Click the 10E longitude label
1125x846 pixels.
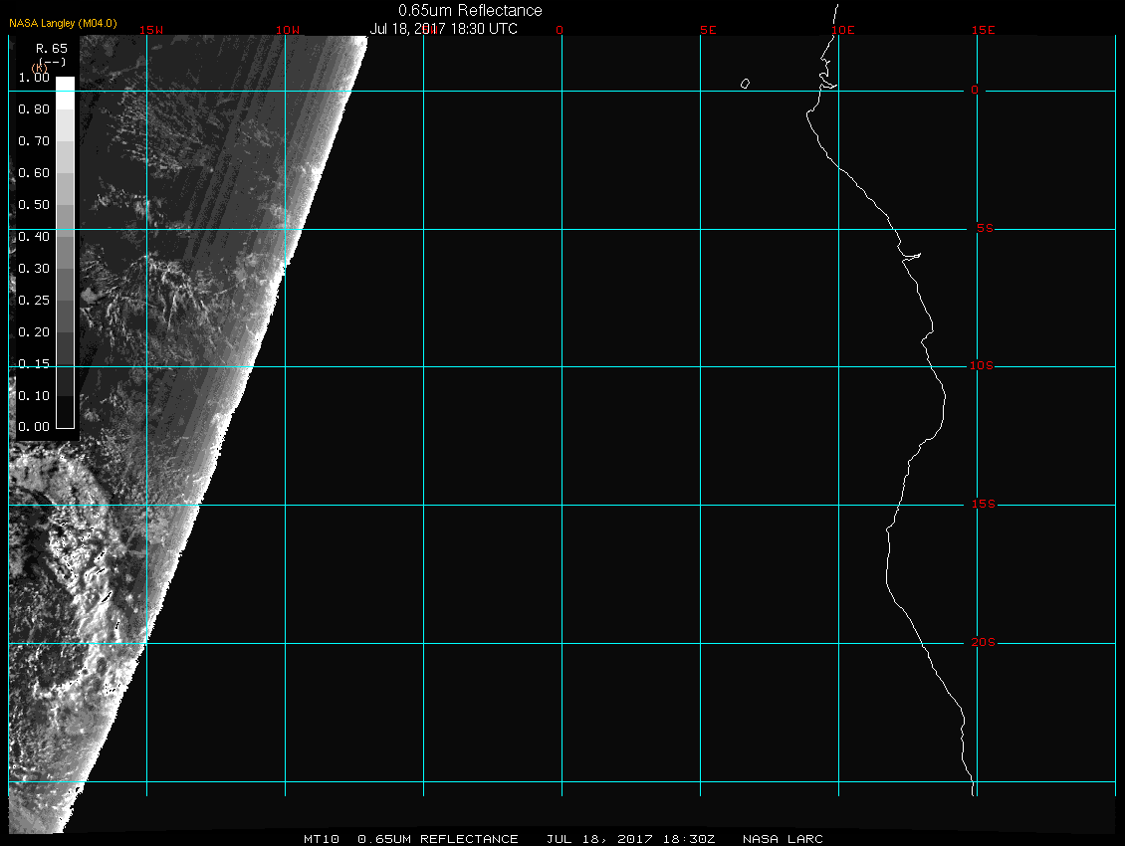pos(842,30)
